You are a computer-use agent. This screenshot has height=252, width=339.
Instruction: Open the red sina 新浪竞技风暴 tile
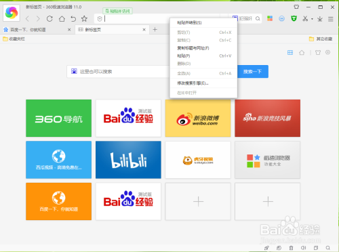point(268,118)
